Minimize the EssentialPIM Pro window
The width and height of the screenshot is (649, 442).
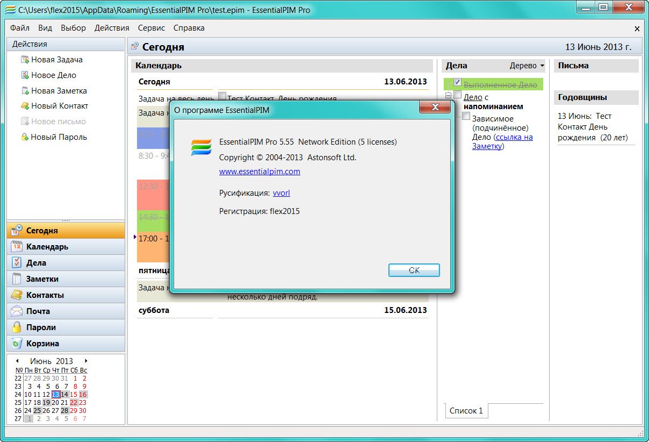click(x=585, y=7)
